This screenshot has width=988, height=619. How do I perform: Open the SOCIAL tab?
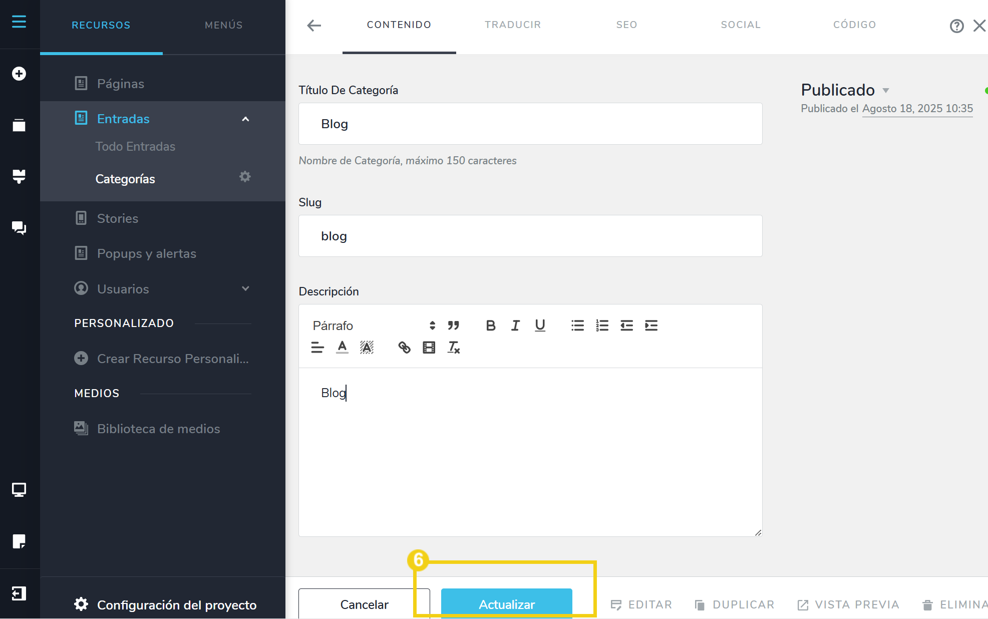[x=741, y=25]
